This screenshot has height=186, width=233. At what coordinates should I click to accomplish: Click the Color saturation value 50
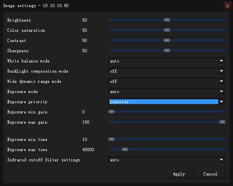point(84,30)
